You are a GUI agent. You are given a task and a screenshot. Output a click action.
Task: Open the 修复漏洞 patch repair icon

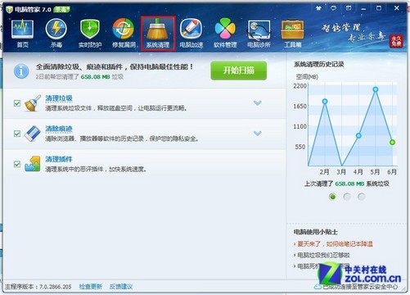click(124, 33)
